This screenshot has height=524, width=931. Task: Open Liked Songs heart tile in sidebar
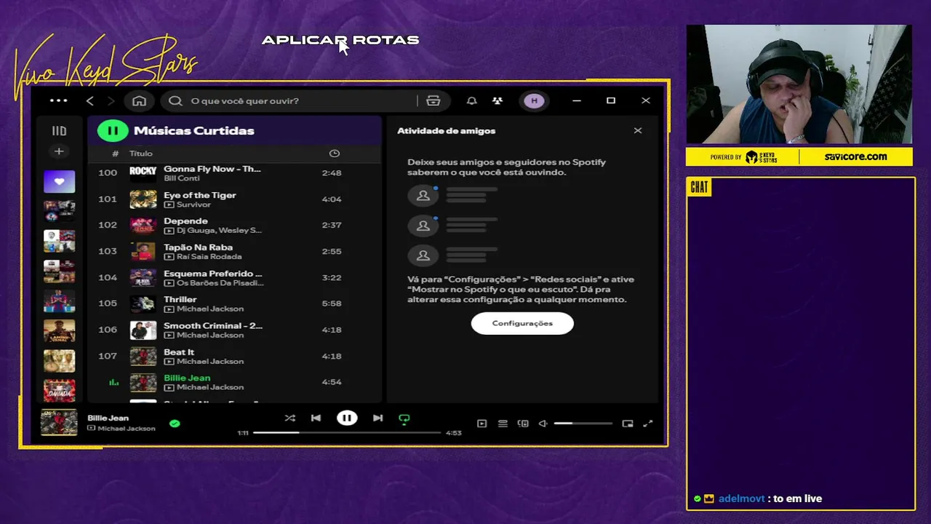(59, 181)
